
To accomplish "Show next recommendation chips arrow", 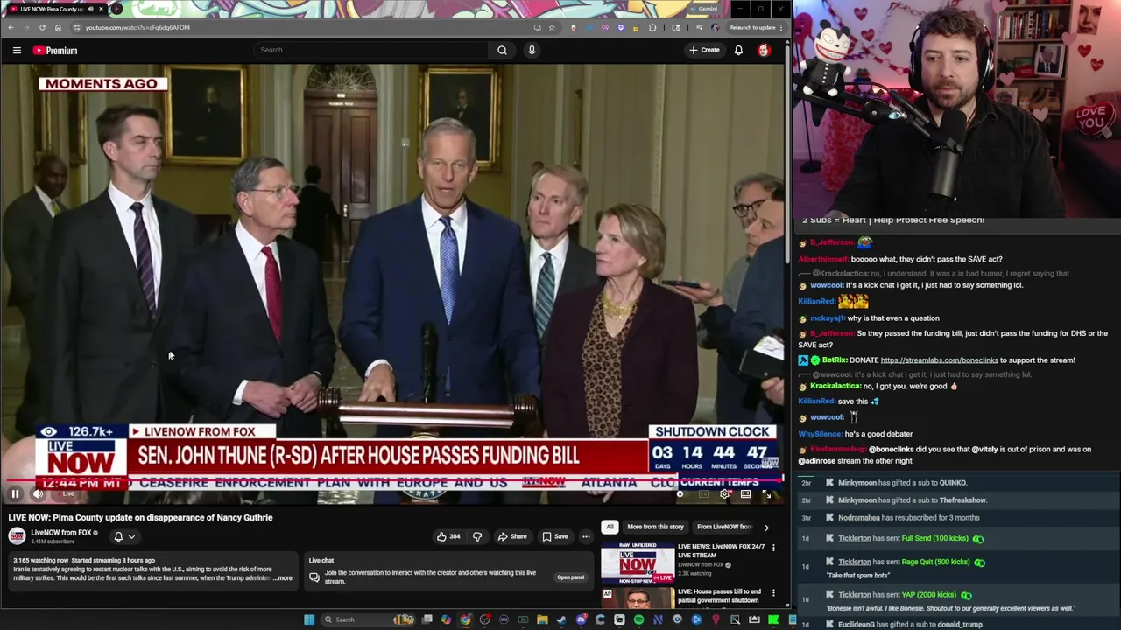I will (x=766, y=527).
